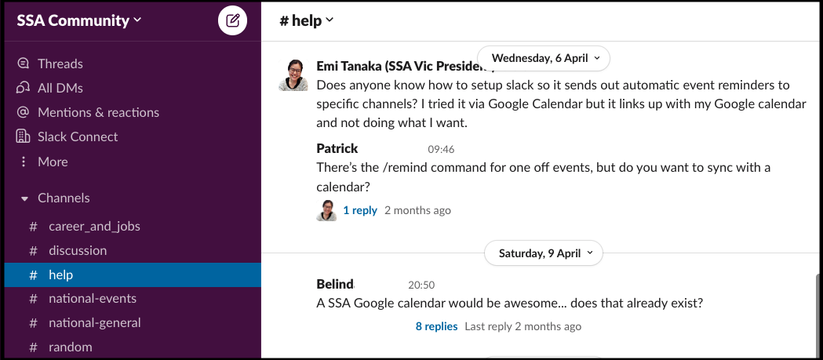Click hash icon beside national-general
Image resolution: width=823 pixels, height=360 pixels.
pos(33,322)
